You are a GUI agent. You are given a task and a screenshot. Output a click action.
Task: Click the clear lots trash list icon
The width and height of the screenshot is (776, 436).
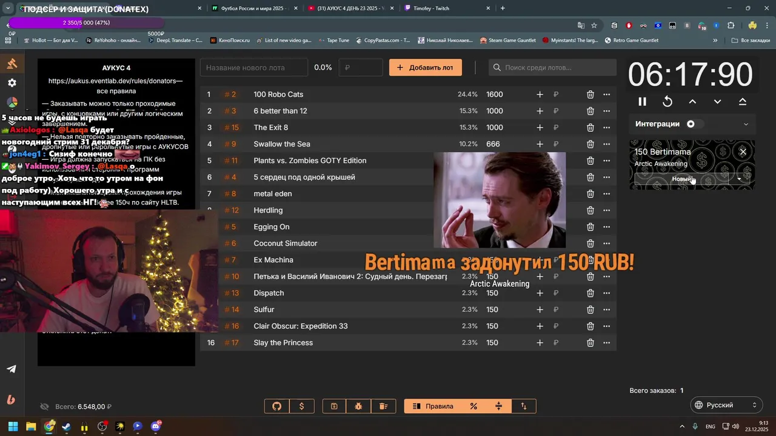383,406
